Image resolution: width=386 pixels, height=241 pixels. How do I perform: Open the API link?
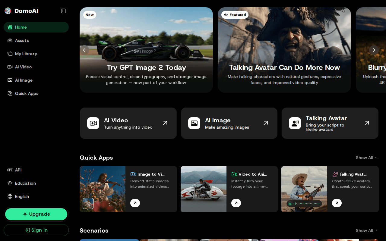[36, 170]
